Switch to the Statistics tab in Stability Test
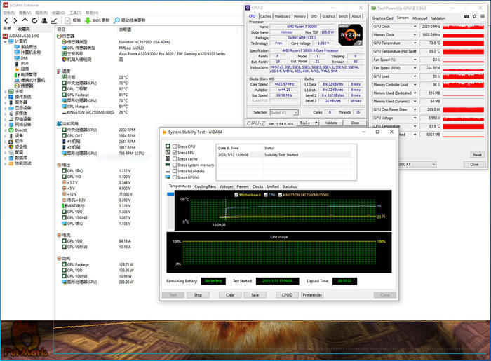The image size is (491, 361). [289, 186]
